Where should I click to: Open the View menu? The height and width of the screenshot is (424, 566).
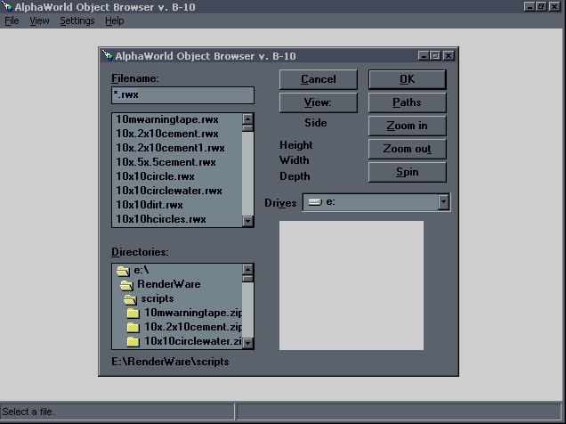tap(39, 21)
